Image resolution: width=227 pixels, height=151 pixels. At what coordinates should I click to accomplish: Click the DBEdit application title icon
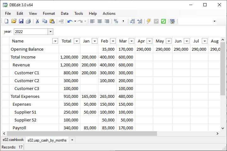coord(5,5)
